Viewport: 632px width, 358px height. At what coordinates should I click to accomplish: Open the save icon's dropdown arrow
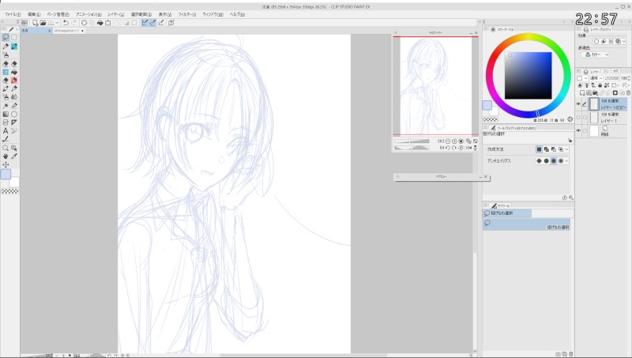pyautogui.click(x=57, y=23)
